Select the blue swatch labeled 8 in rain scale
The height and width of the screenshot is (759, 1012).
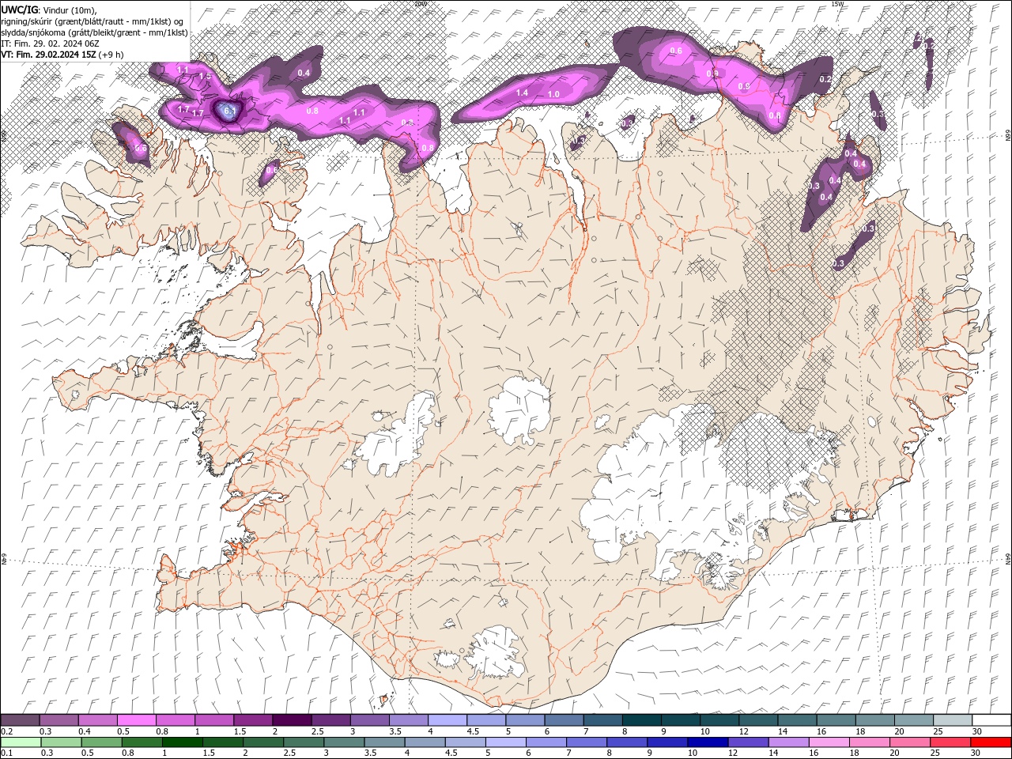click(x=626, y=742)
